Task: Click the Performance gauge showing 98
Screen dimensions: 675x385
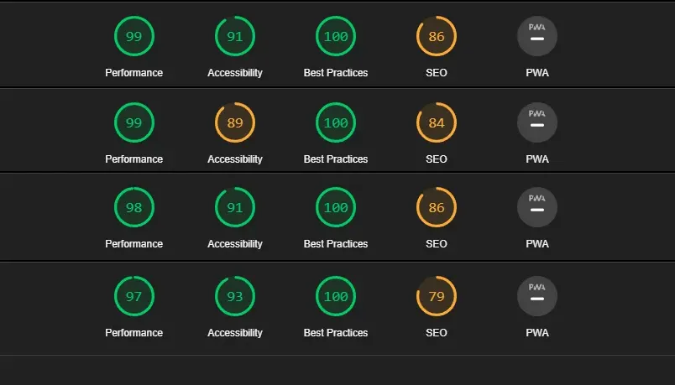Action: coord(134,208)
